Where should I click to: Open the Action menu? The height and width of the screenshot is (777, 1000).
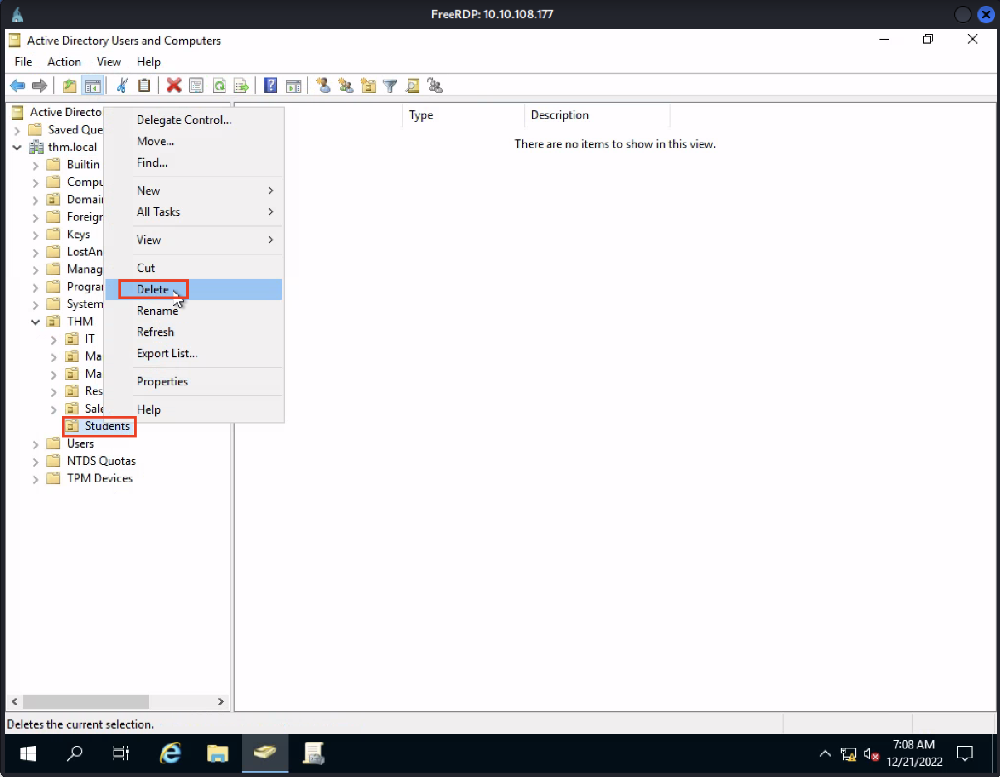click(x=64, y=62)
